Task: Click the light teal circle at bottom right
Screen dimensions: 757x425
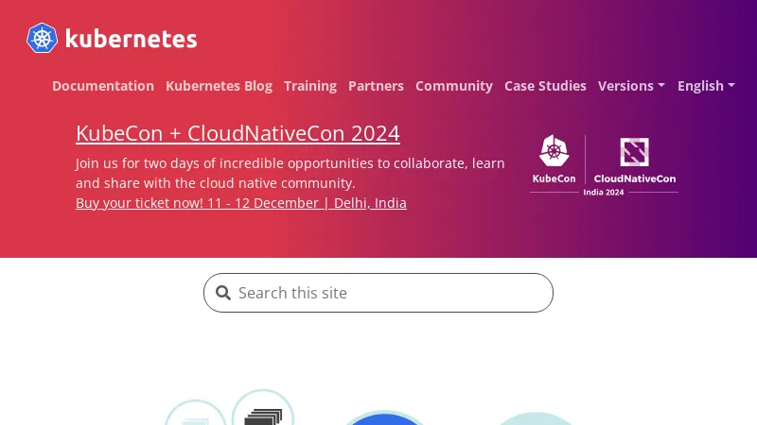Action: (x=535, y=419)
